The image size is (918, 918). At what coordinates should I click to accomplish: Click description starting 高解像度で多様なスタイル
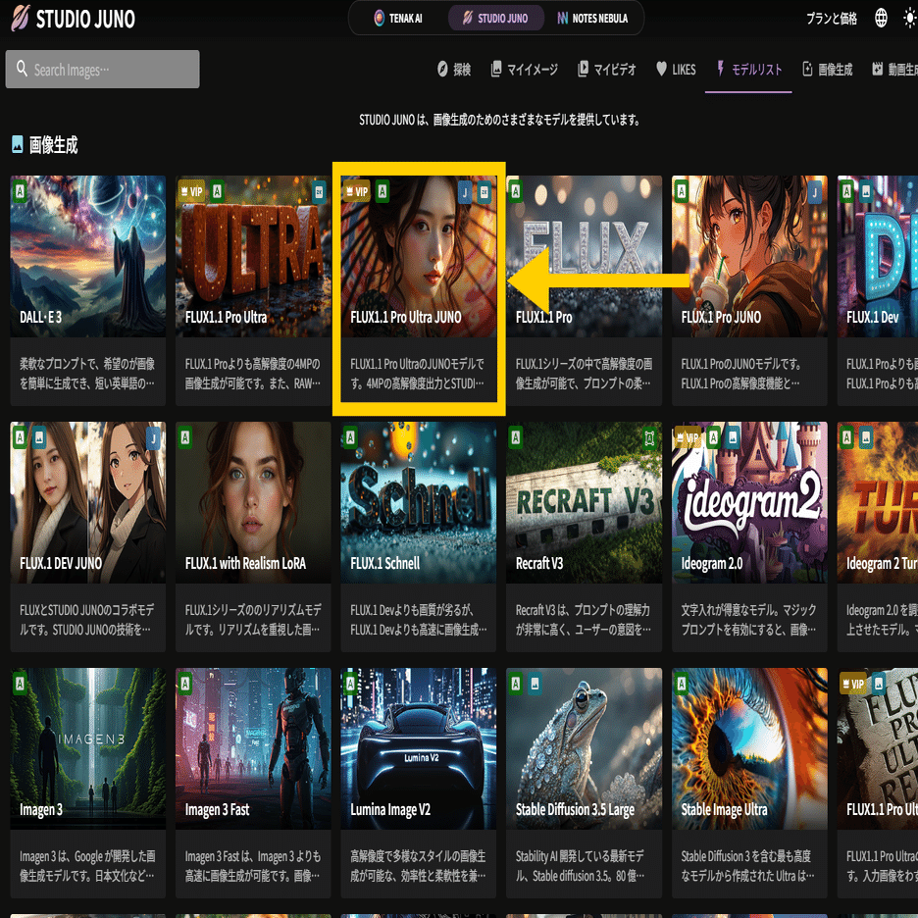(418, 866)
